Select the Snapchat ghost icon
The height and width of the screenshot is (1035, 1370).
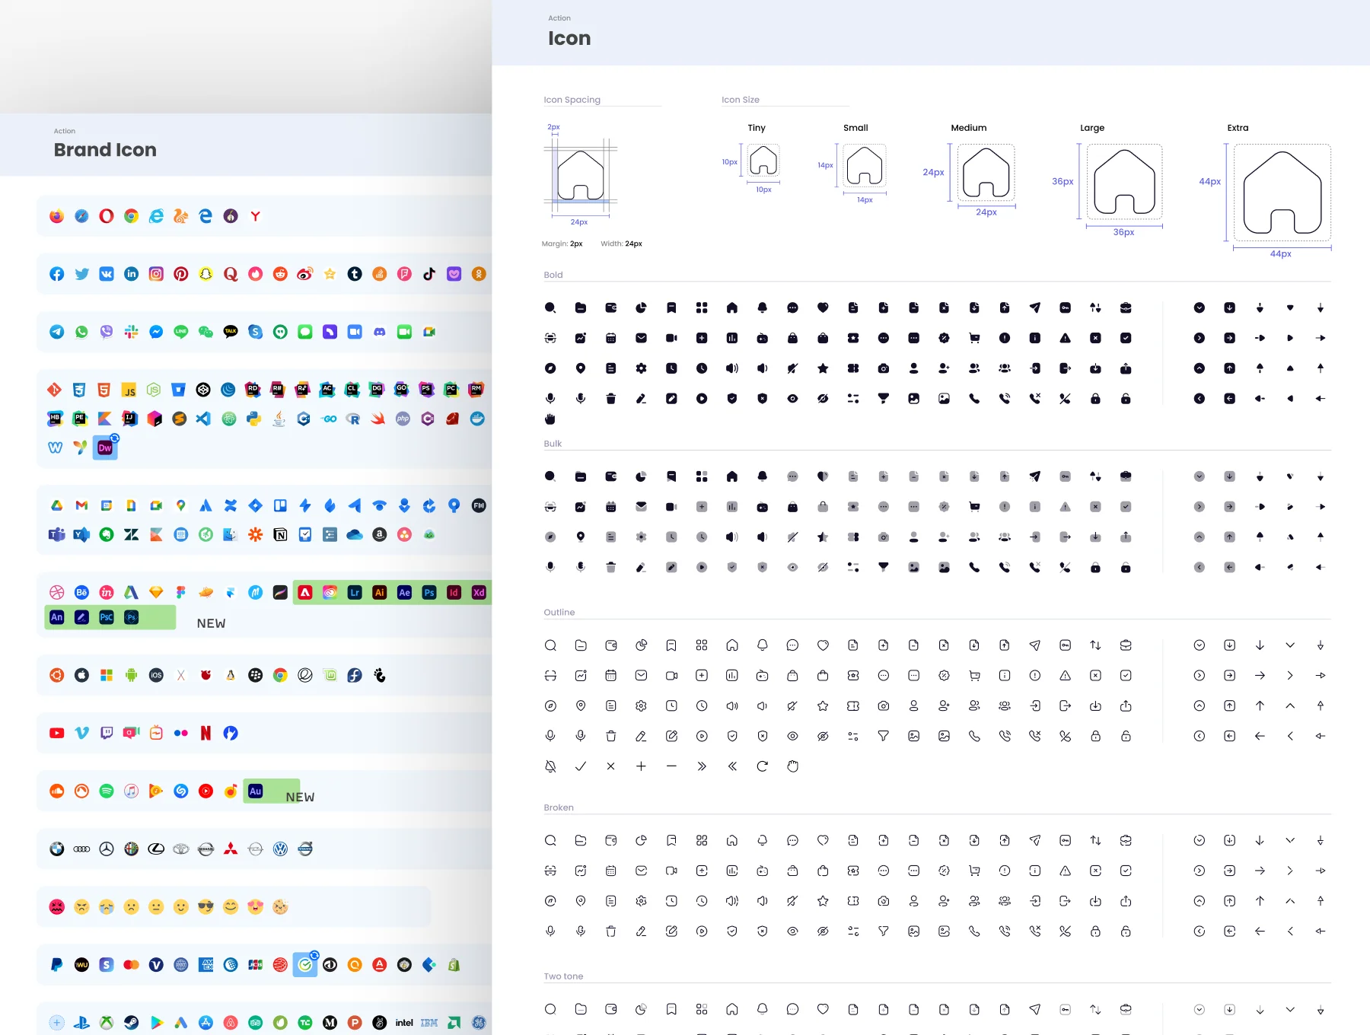pyautogui.click(x=205, y=274)
